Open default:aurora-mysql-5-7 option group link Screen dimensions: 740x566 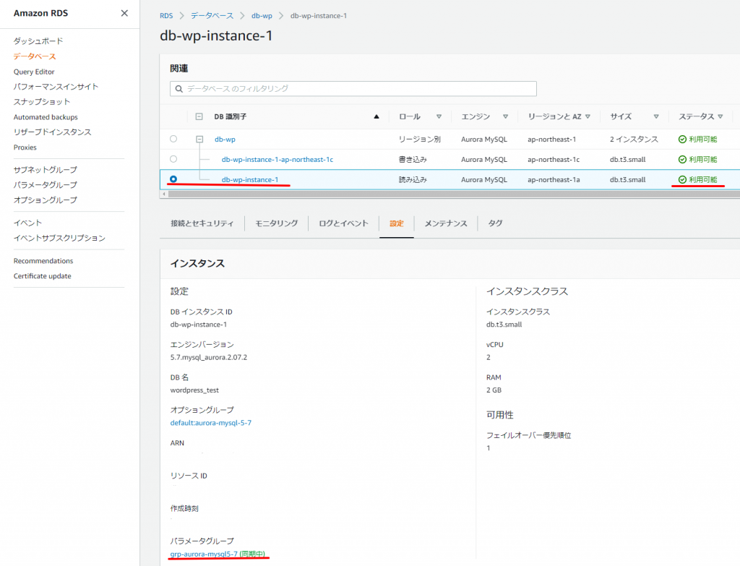coord(210,423)
